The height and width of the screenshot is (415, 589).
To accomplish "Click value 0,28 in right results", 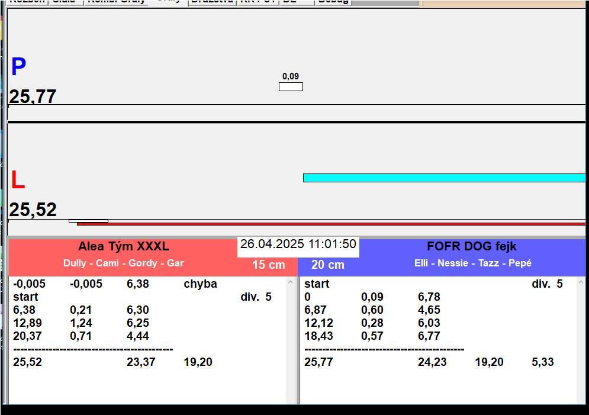I will coord(372,323).
